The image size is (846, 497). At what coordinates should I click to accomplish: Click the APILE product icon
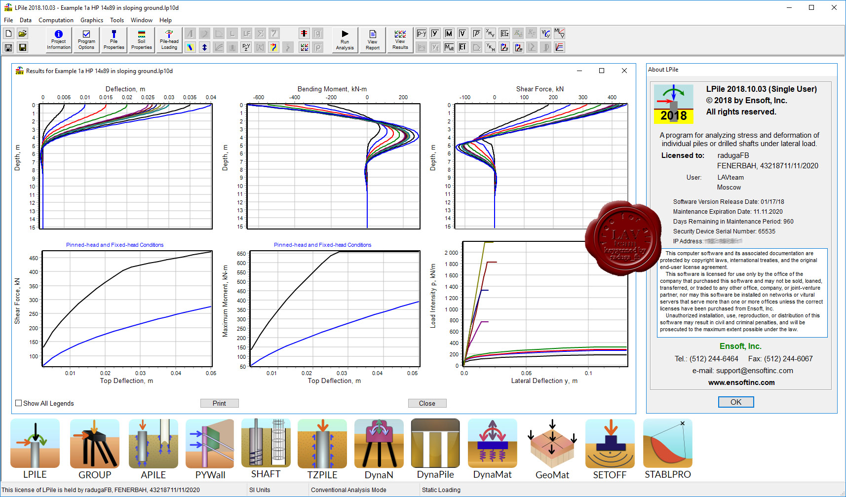tap(154, 443)
